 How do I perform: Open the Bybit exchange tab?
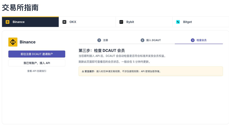[144, 22]
